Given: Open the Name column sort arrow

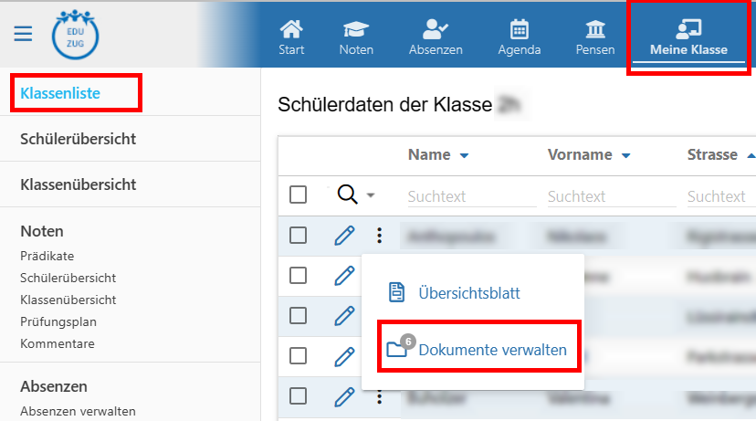Looking at the screenshot, I should click(464, 156).
